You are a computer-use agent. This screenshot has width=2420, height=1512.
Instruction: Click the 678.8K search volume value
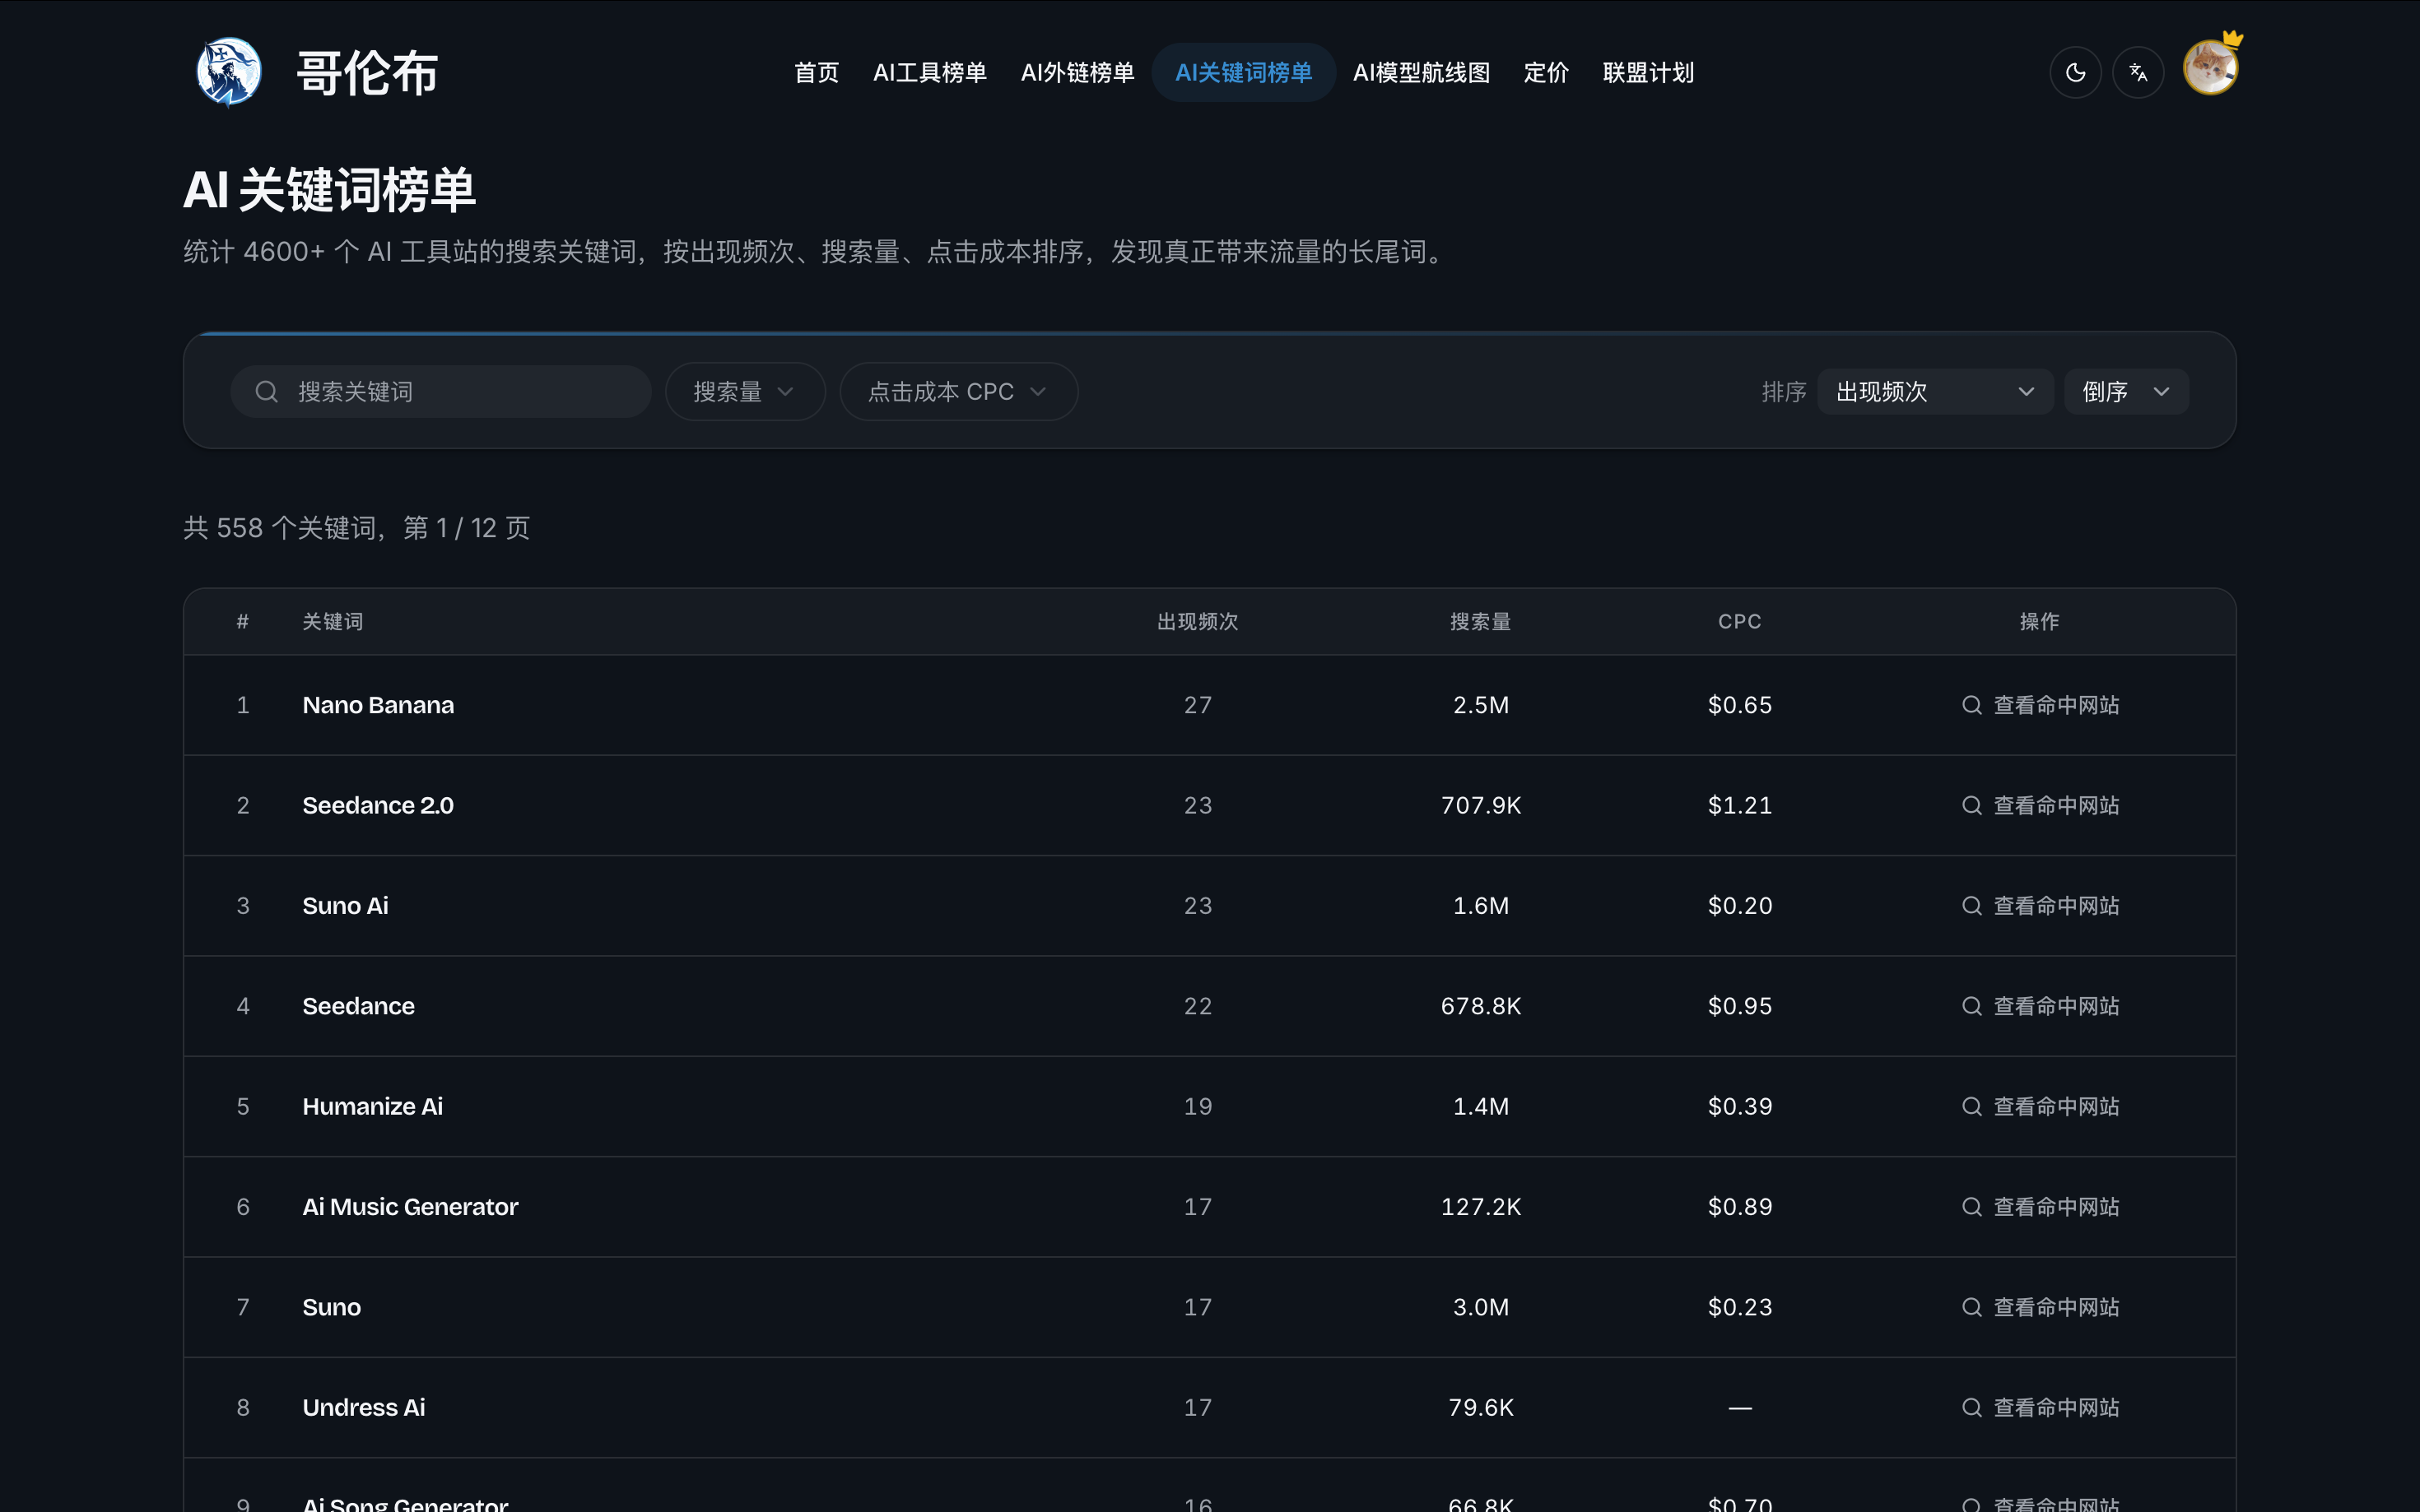point(1481,1006)
